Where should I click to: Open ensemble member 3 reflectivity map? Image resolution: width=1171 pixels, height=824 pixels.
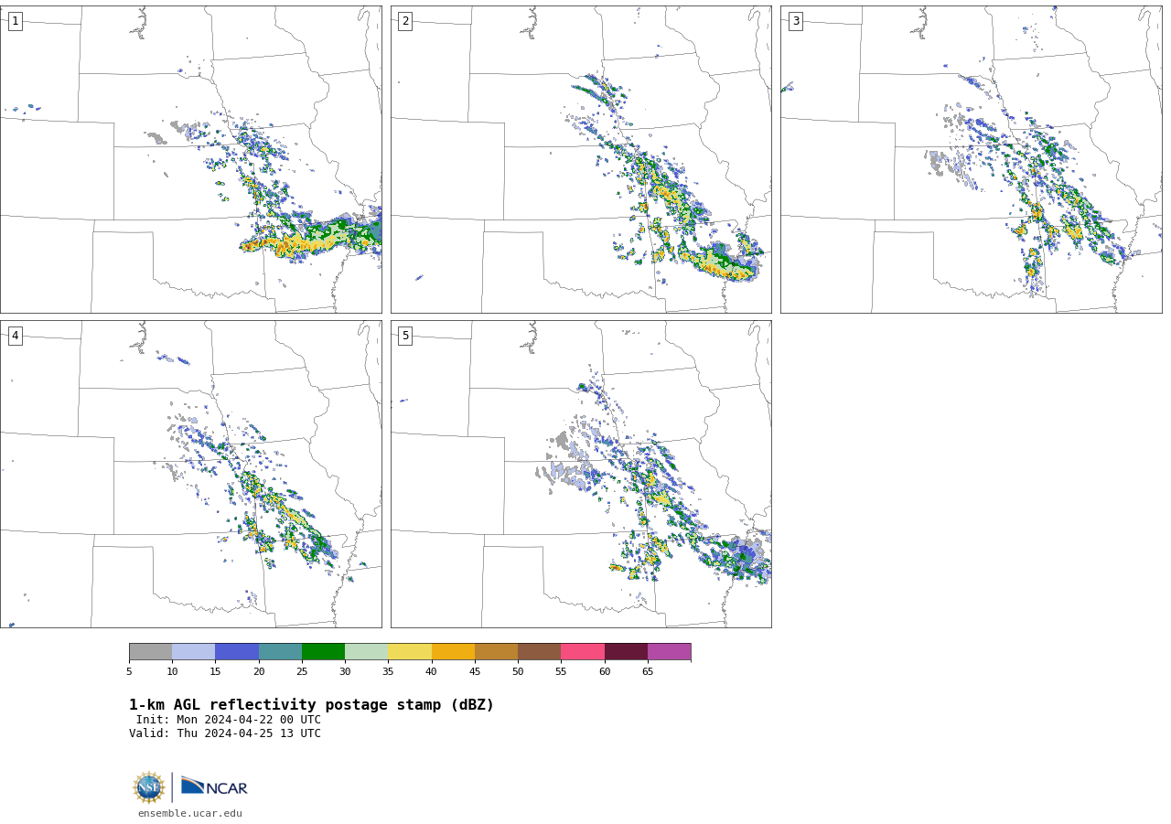tap(971, 159)
